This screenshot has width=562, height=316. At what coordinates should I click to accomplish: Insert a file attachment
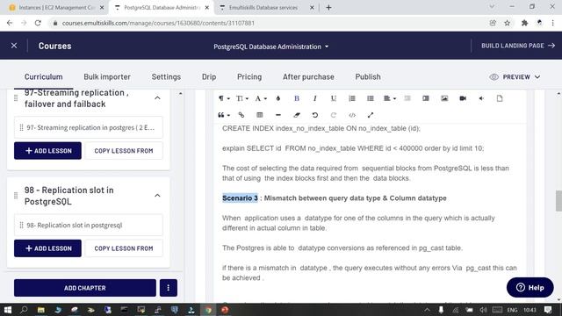[500, 98]
